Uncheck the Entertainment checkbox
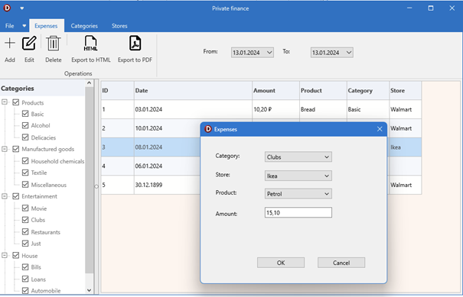Viewport: 463px width, 297px height. [16, 196]
